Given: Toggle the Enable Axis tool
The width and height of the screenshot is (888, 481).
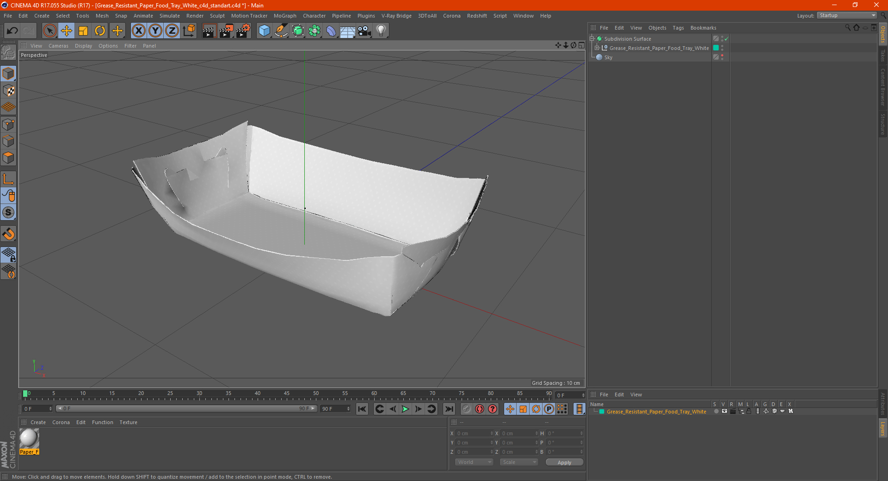Looking at the screenshot, I should pyautogui.click(x=8, y=179).
